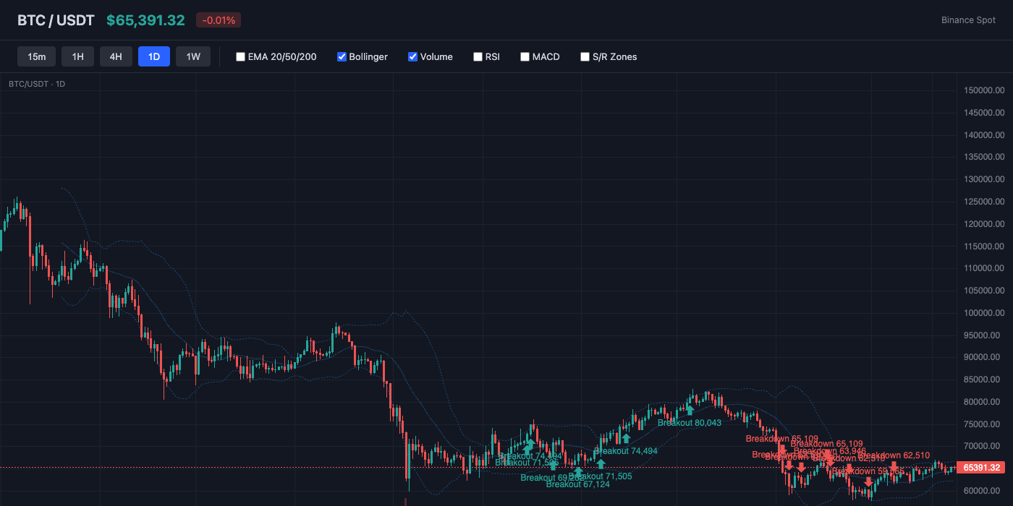Click the red 65391.32 price axis tag
This screenshot has height=506, width=1013.
[980, 468]
